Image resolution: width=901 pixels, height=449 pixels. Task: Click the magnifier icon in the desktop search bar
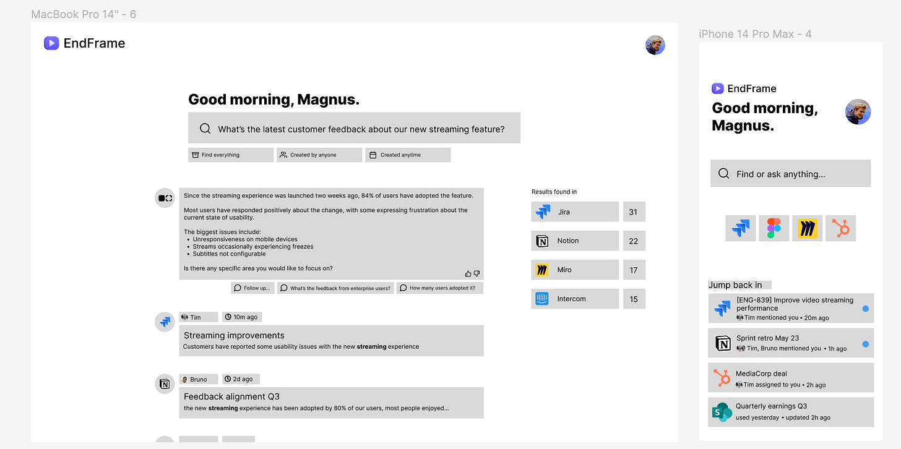pos(205,129)
